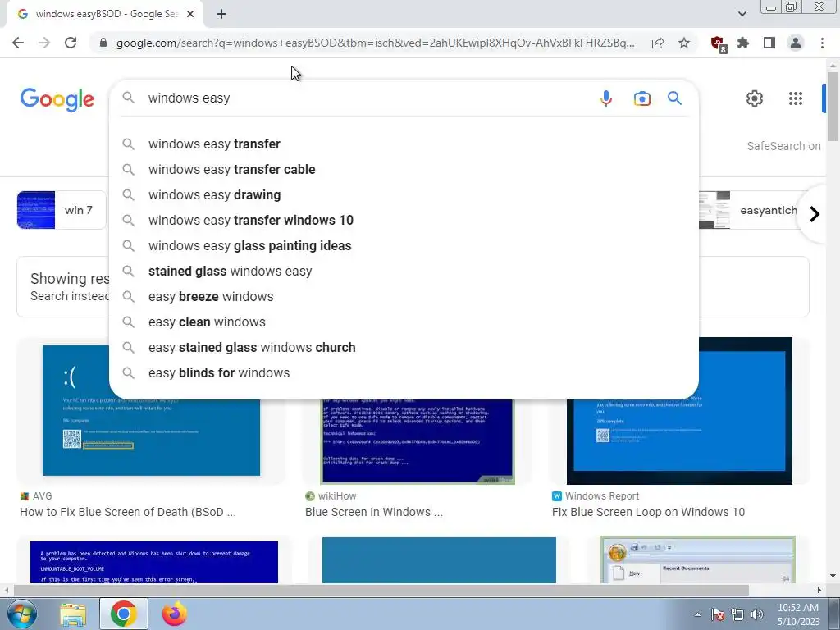Open volume speaker tray icon

[x=757, y=614]
